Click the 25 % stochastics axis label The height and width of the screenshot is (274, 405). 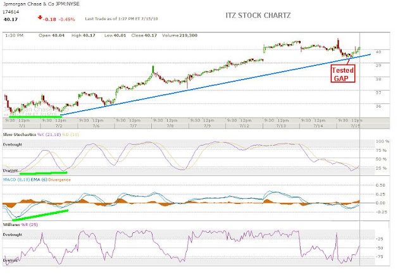pyautogui.click(x=381, y=168)
